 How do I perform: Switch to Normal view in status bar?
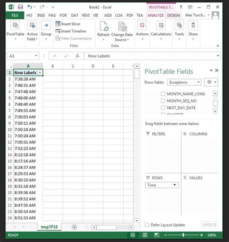click(x=133, y=235)
